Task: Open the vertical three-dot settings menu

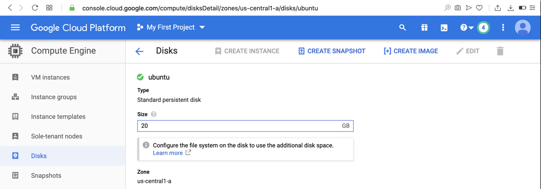Action: pos(503,28)
